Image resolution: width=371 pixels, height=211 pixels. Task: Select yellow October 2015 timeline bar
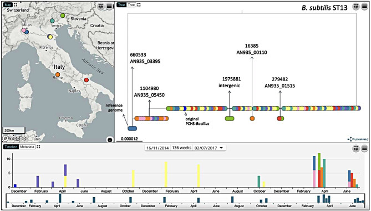coord(133,179)
